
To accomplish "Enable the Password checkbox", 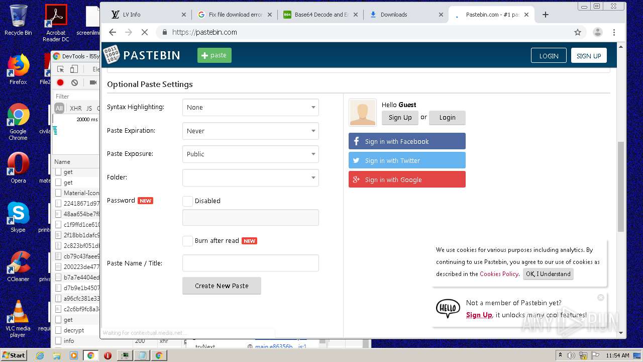I will (187, 201).
